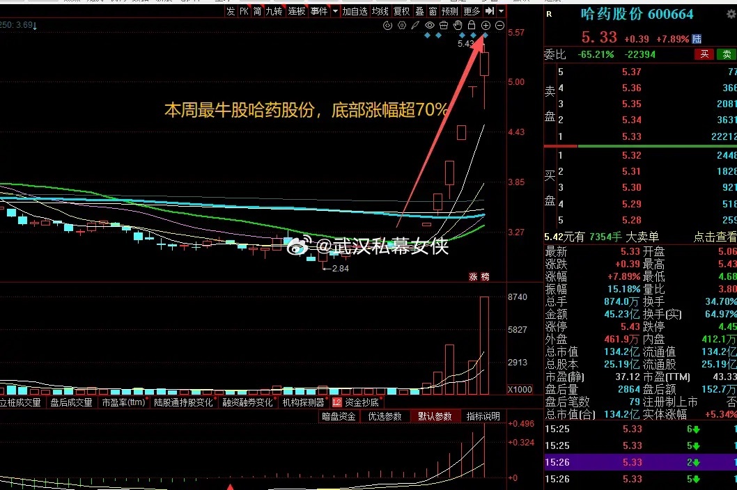Toggle the 九转 indicator
The image size is (737, 490).
pos(274,11)
